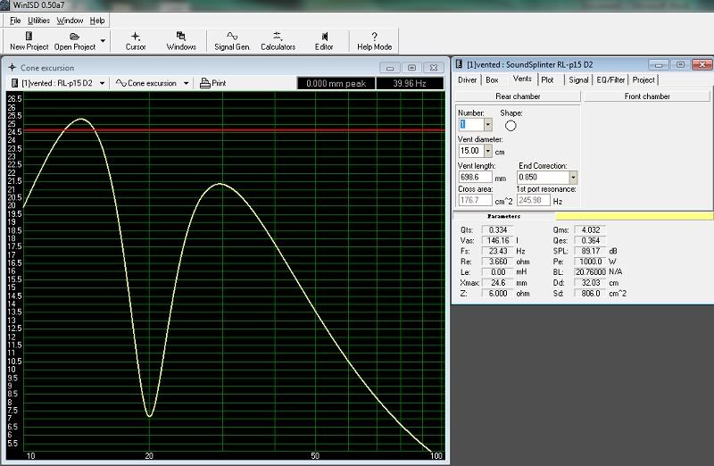Launch the Signal Gen. tool

(x=232, y=40)
